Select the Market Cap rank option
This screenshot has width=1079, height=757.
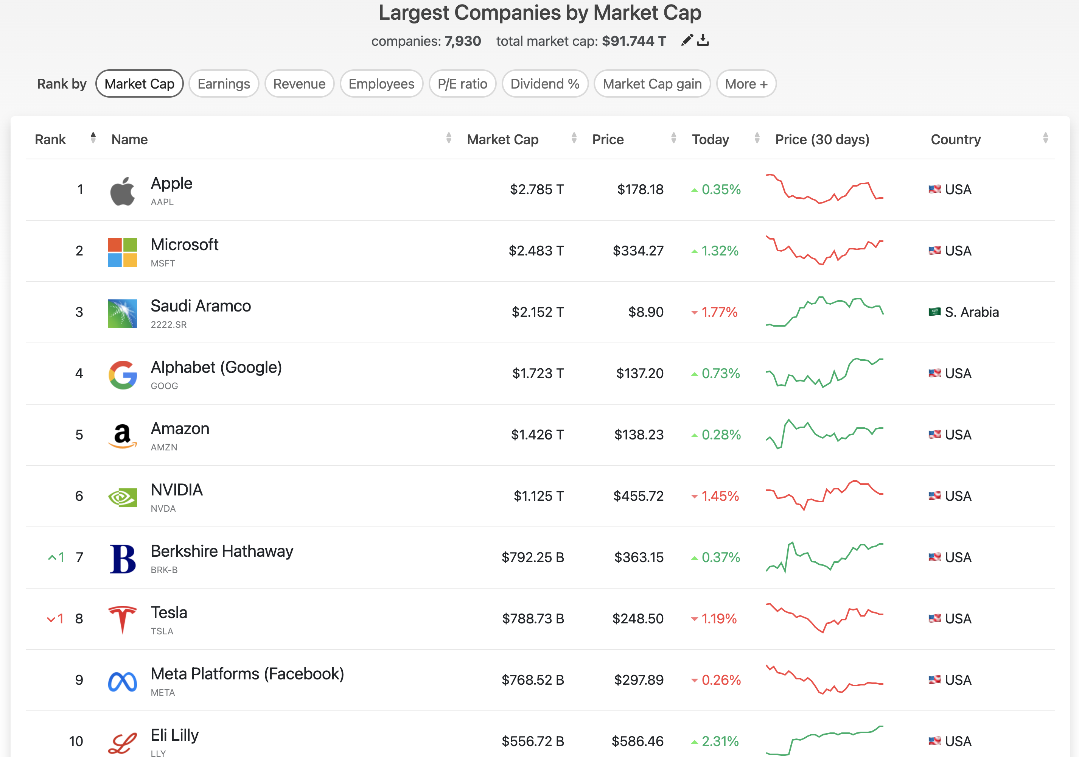click(139, 84)
